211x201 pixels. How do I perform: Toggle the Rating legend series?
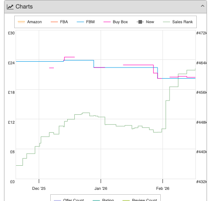[103, 200]
